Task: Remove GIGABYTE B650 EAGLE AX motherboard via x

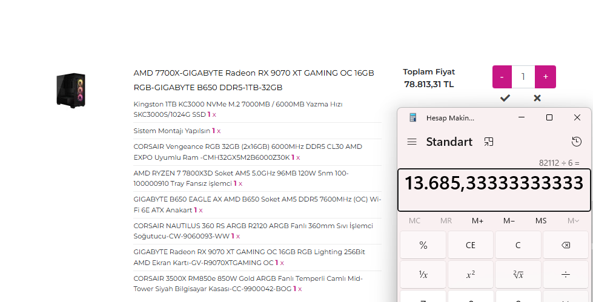Action: tap(201, 210)
